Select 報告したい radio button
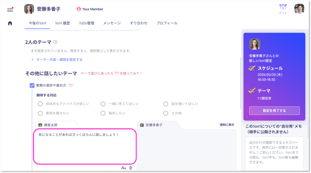The width and height of the screenshot is (311, 173). 103,113
